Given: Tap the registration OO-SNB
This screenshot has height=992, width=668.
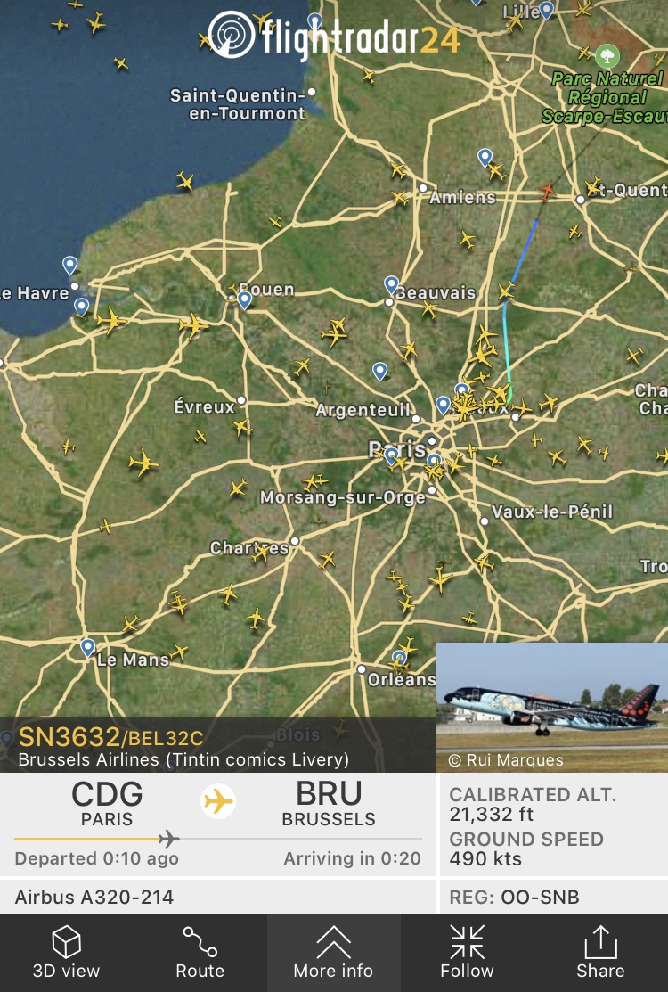Looking at the screenshot, I should pos(540,898).
